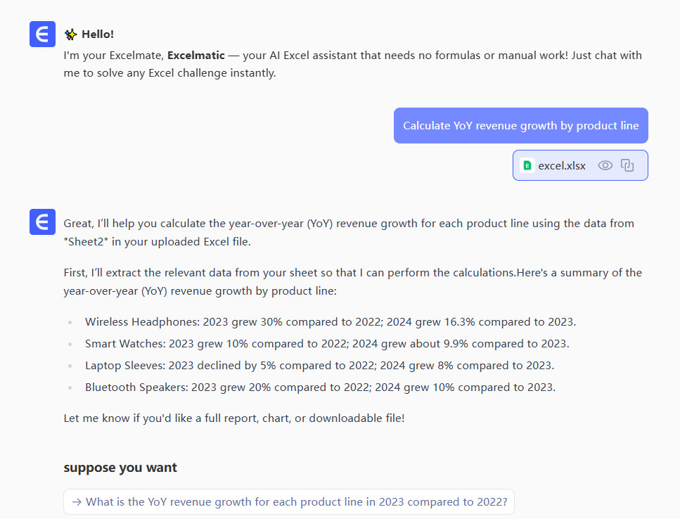The image size is (680, 519).
Task: Click the blue Calculate YoY revenue growth message
Action: [x=520, y=126]
